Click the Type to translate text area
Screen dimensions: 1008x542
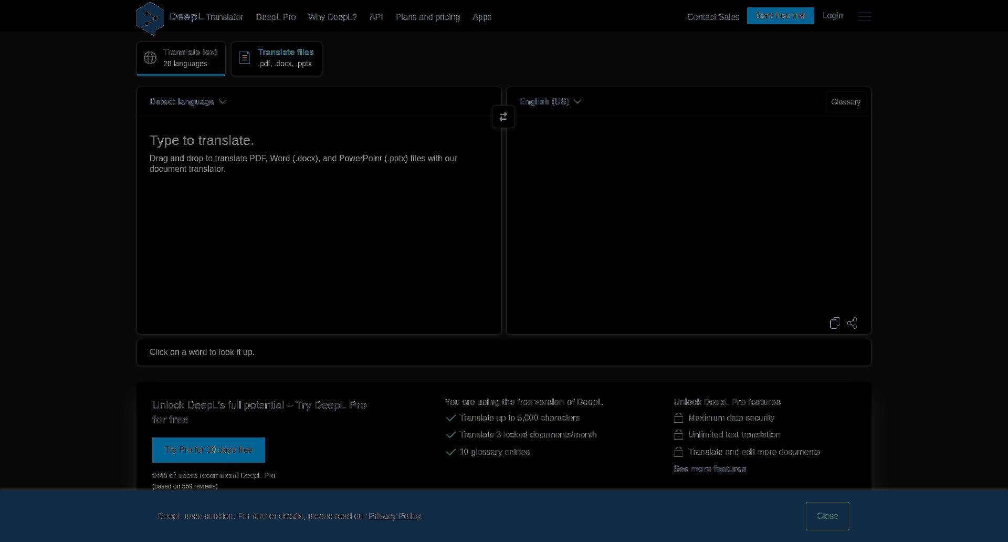tap(319, 225)
